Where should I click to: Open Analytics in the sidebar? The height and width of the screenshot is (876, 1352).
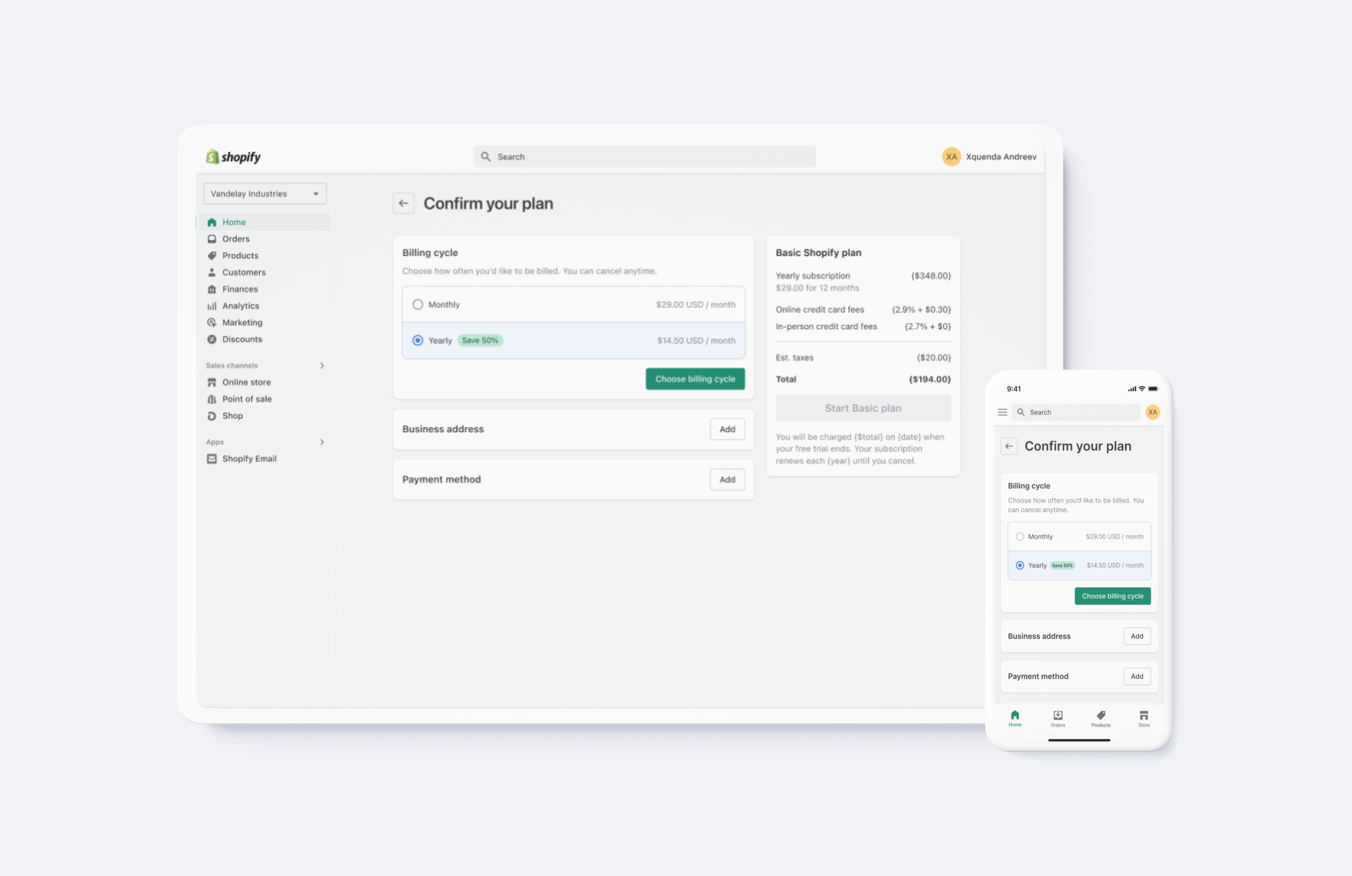click(x=240, y=306)
